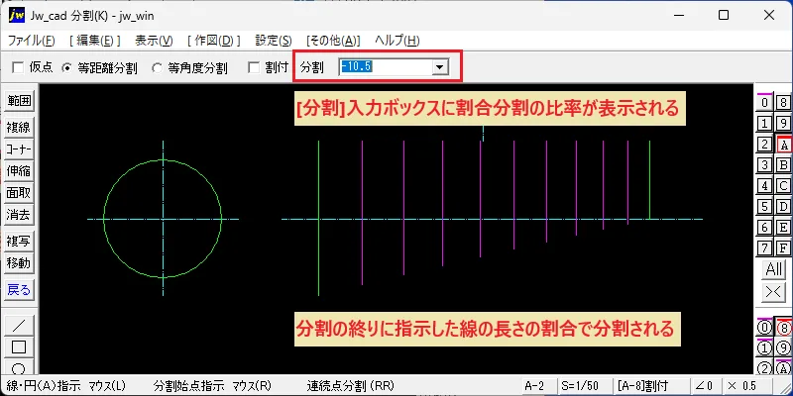Click the 移動 tool button
Screen dimensions: 793x396
(19, 263)
